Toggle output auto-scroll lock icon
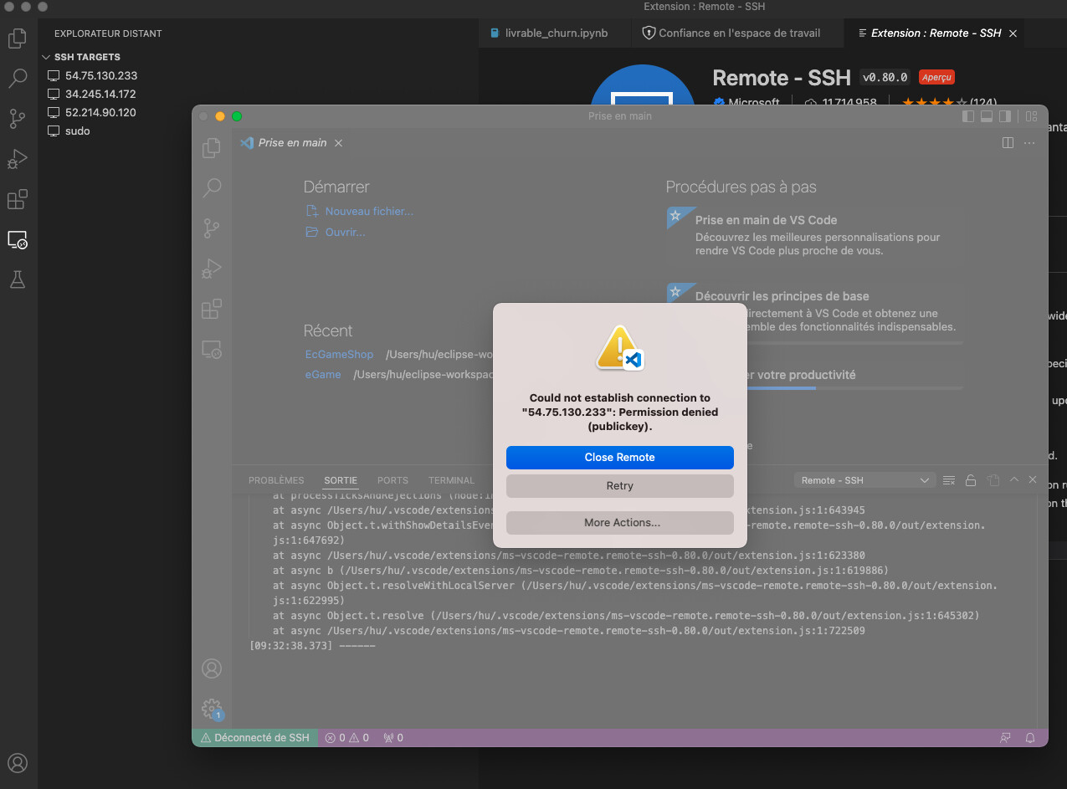 tap(971, 480)
